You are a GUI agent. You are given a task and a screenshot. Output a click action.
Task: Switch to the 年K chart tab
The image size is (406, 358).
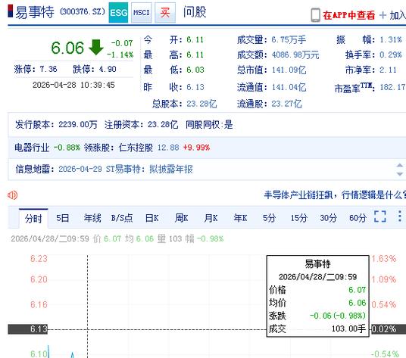[x=240, y=218]
